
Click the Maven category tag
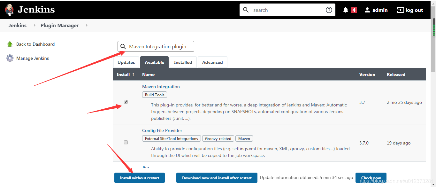coord(244,138)
